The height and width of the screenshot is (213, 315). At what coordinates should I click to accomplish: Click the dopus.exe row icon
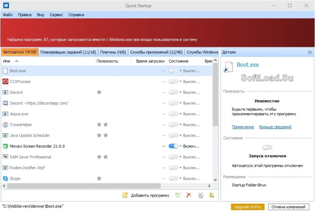click(5, 114)
